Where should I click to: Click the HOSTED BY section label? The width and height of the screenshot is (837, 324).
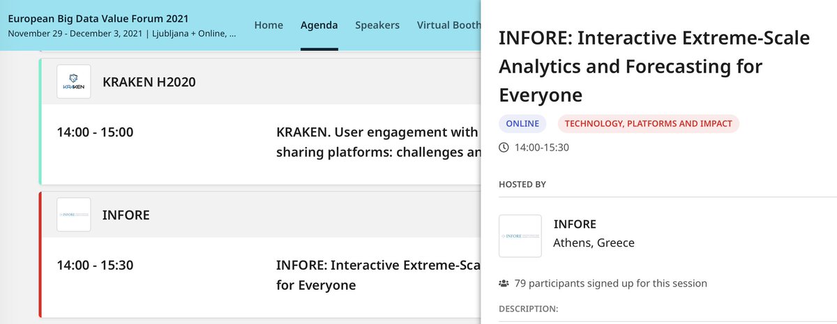coord(522,185)
